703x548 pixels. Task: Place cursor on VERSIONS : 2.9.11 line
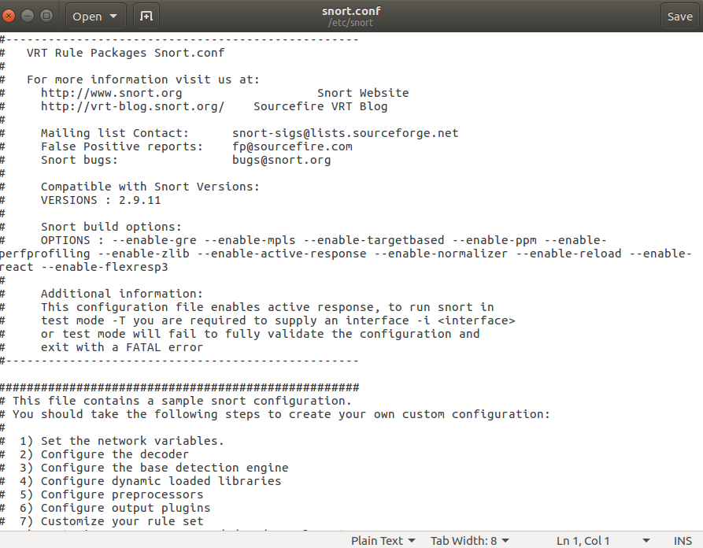click(100, 200)
